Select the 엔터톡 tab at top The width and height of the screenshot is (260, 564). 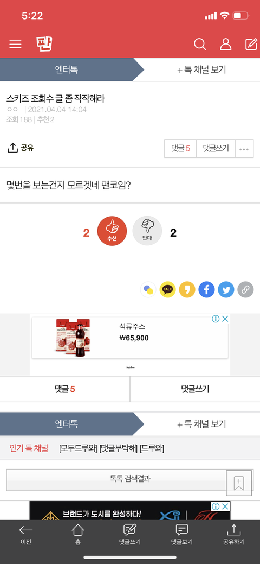pos(67,70)
